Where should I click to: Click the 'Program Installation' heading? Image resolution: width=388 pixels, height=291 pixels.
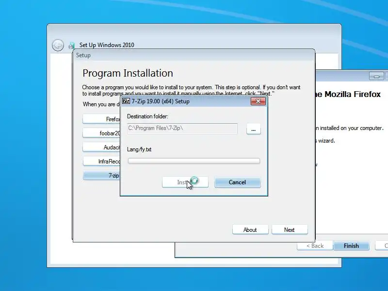pyautogui.click(x=128, y=73)
